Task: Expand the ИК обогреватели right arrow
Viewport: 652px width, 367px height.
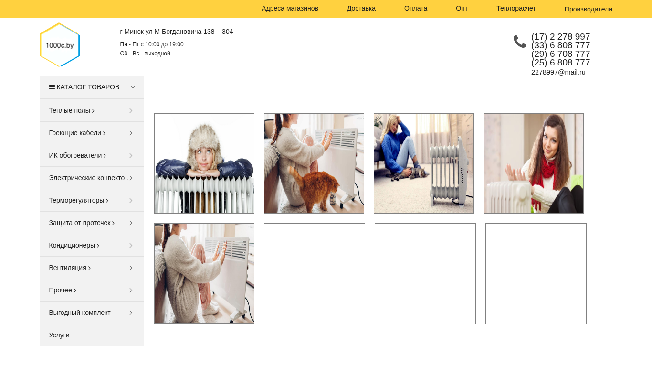Action: point(131,155)
